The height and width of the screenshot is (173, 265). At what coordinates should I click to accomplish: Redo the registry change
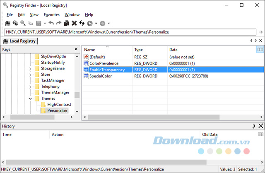59,23
